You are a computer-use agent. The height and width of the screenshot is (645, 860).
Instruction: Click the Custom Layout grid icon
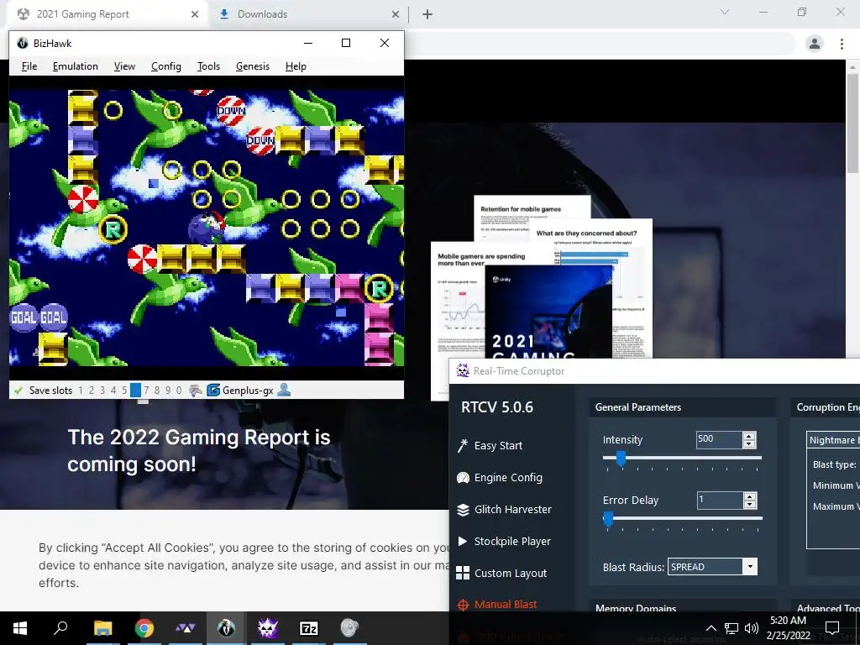463,573
